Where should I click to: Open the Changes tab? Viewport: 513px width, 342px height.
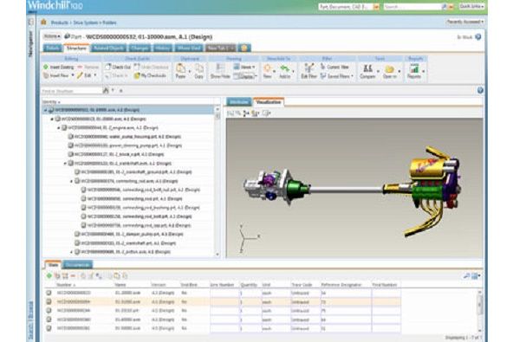140,48
